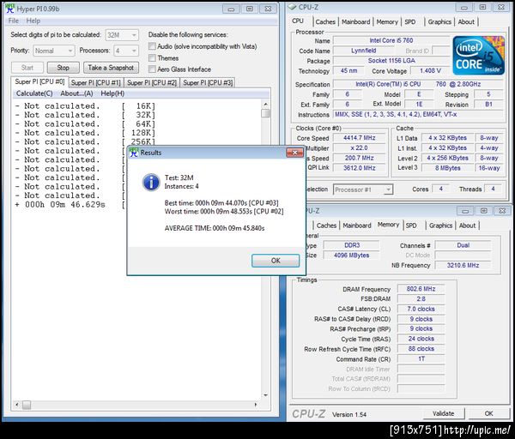Click the greyed Start button
The height and width of the screenshot is (439, 515).
(x=27, y=68)
